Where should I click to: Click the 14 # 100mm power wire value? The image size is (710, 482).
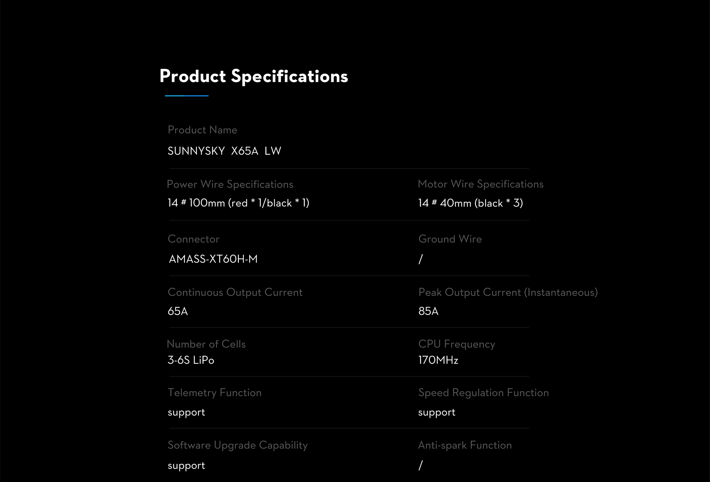point(238,203)
